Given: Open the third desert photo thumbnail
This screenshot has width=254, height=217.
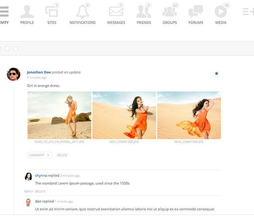Looking at the screenshot, I should point(189,115).
